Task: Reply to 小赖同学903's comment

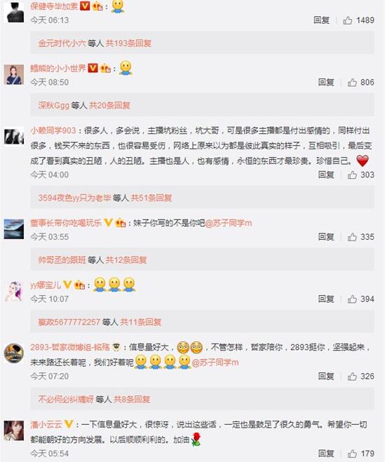Action: [x=326, y=175]
